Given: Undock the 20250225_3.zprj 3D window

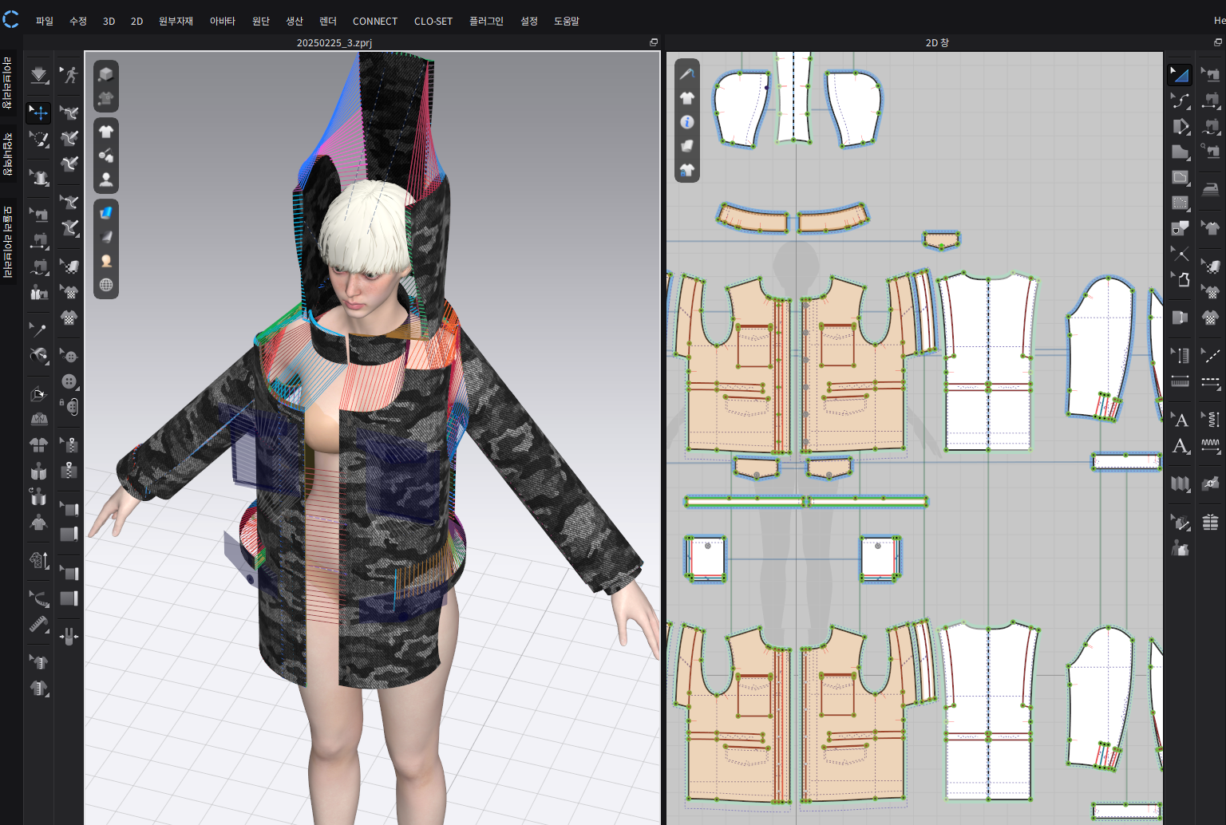Looking at the screenshot, I should [x=654, y=42].
